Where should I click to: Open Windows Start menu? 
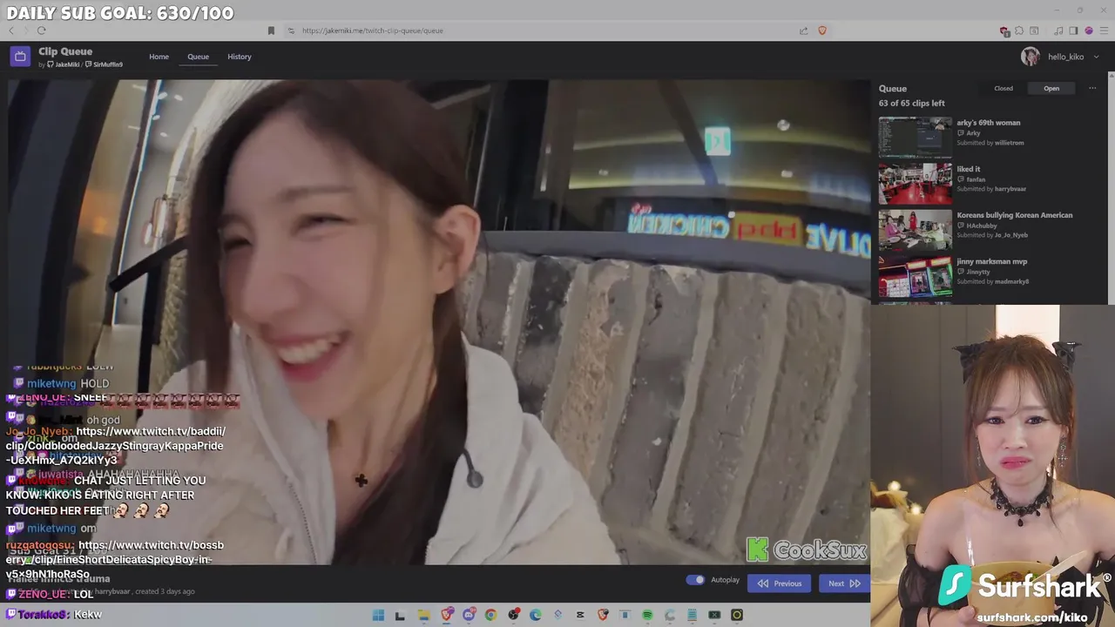(378, 615)
